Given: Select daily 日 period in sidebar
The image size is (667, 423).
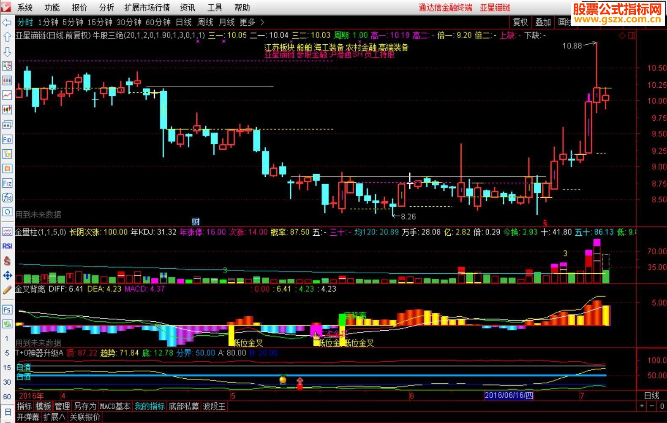Looking at the screenshot, I should (7, 412).
